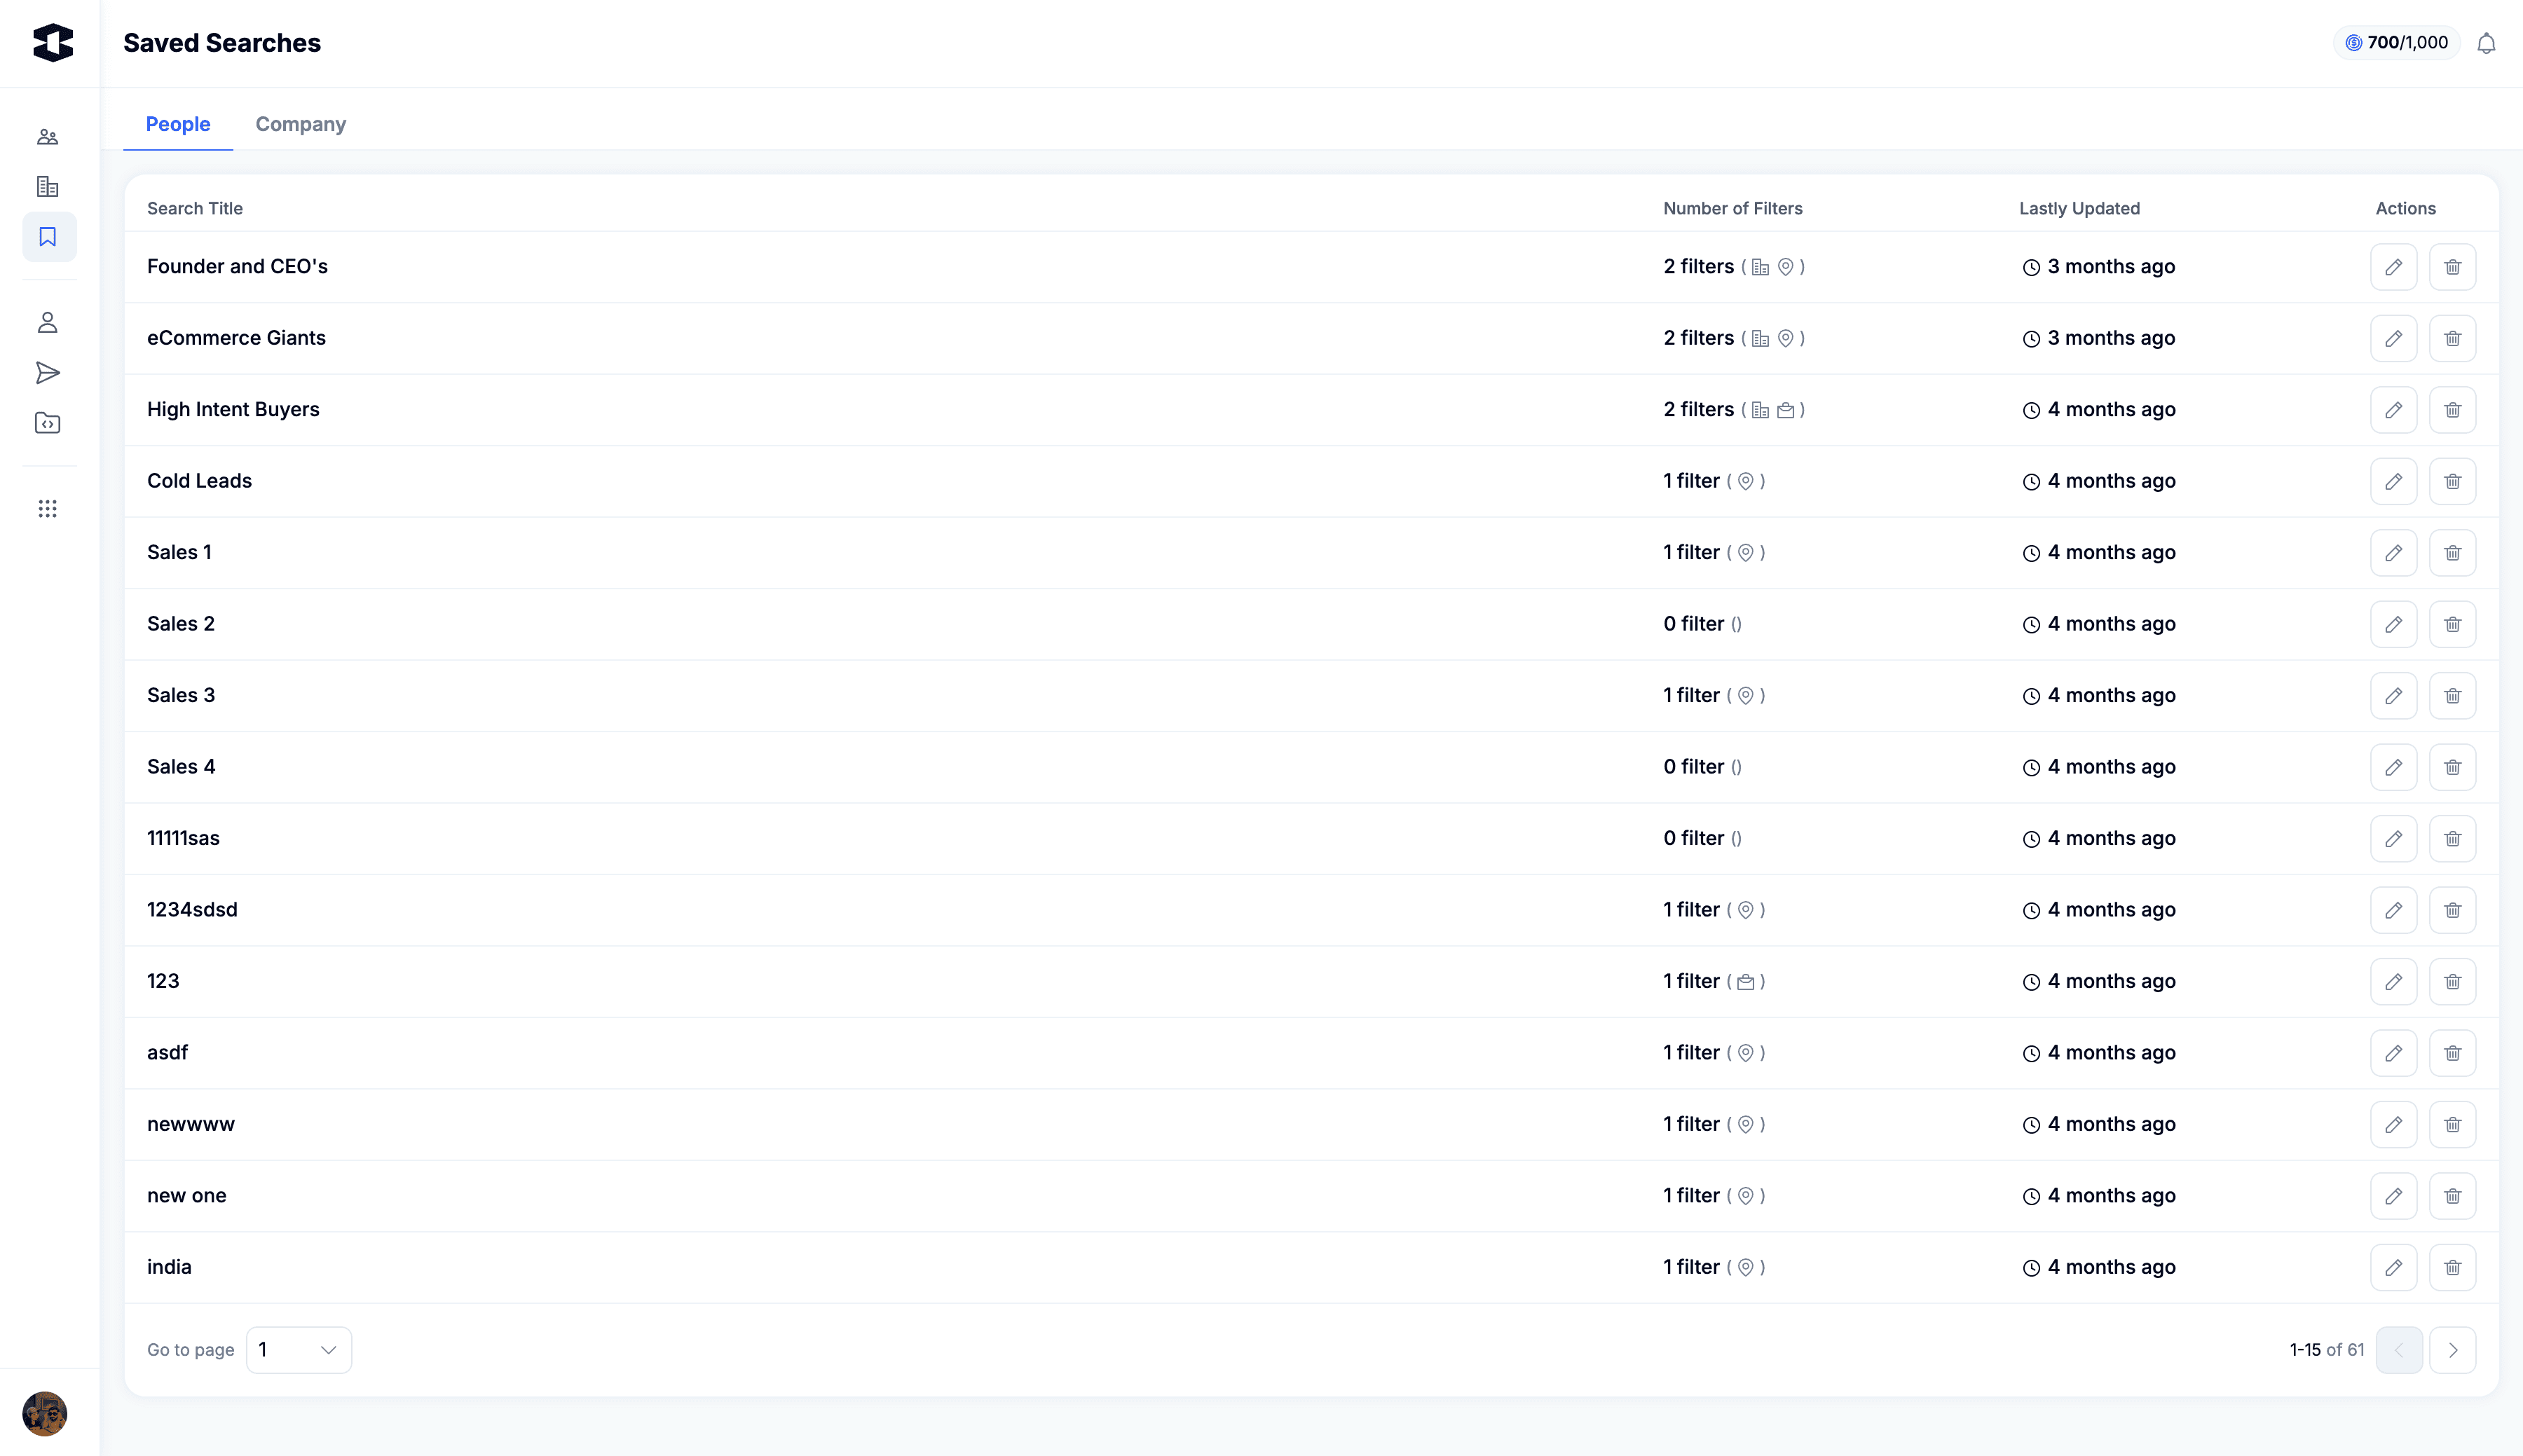This screenshot has width=2523, height=1456.
Task: Edit the High Intent Buyers search
Action: [x=2393, y=410]
